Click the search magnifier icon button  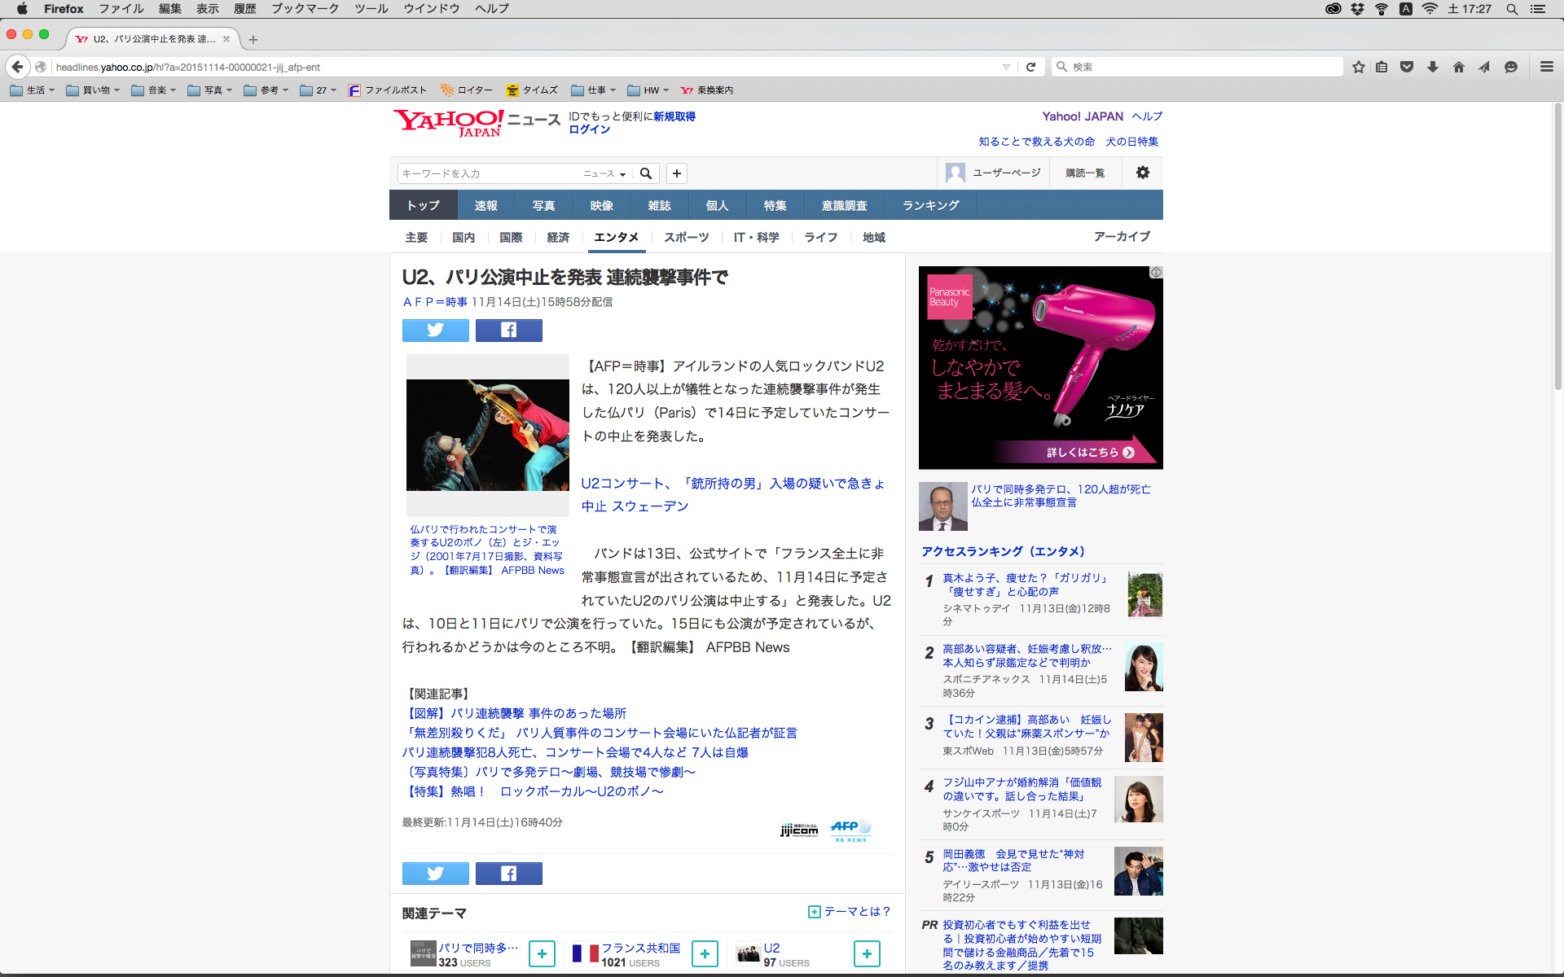[x=646, y=173]
